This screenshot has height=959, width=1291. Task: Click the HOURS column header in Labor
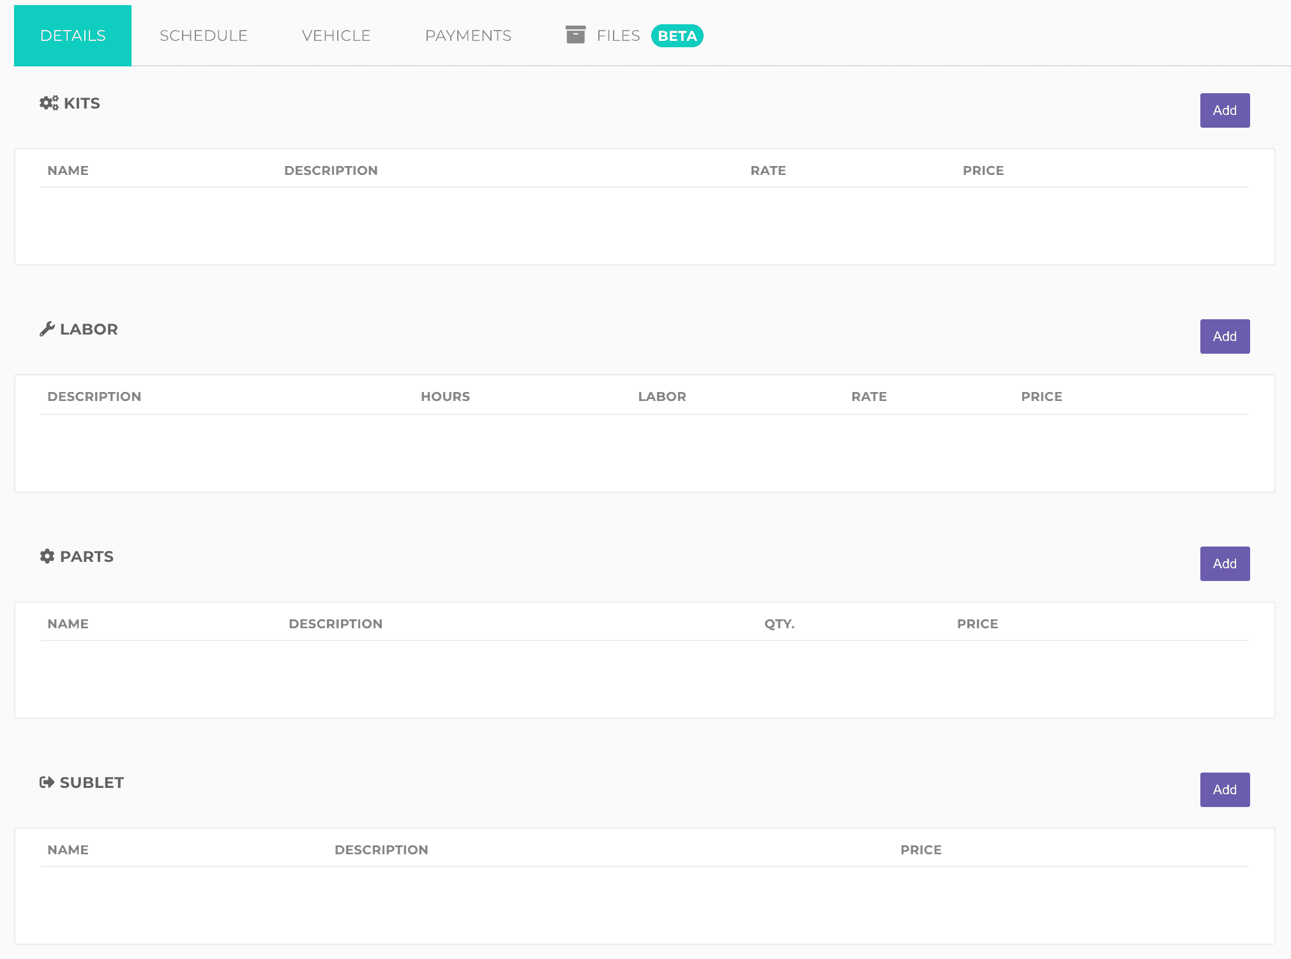click(445, 396)
